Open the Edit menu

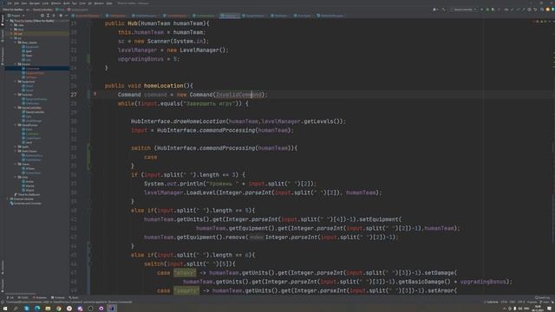point(16,3)
